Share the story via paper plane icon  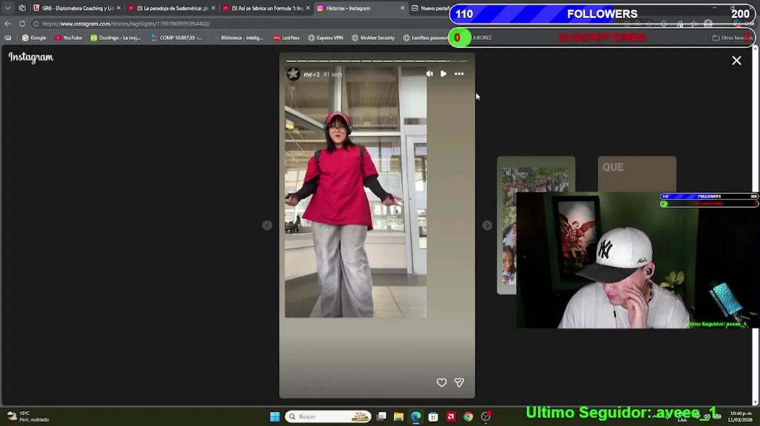tap(459, 383)
